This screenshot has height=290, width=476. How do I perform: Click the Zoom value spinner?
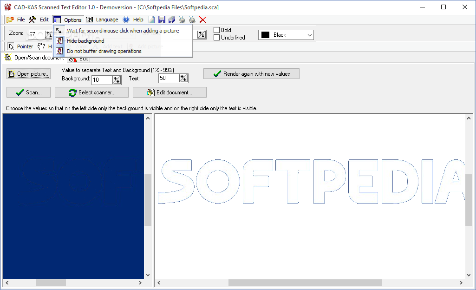49,34
